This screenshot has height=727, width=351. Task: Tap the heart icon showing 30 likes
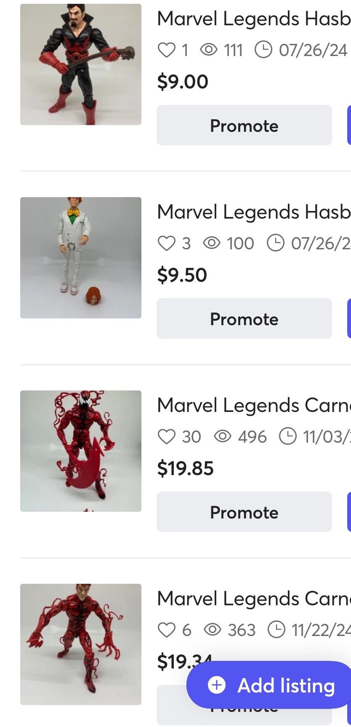pos(166,437)
